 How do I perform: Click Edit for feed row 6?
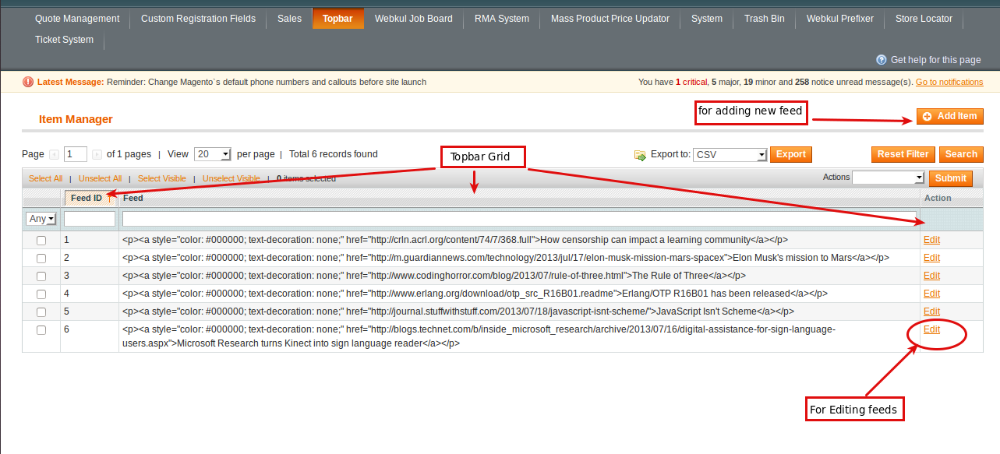(931, 329)
